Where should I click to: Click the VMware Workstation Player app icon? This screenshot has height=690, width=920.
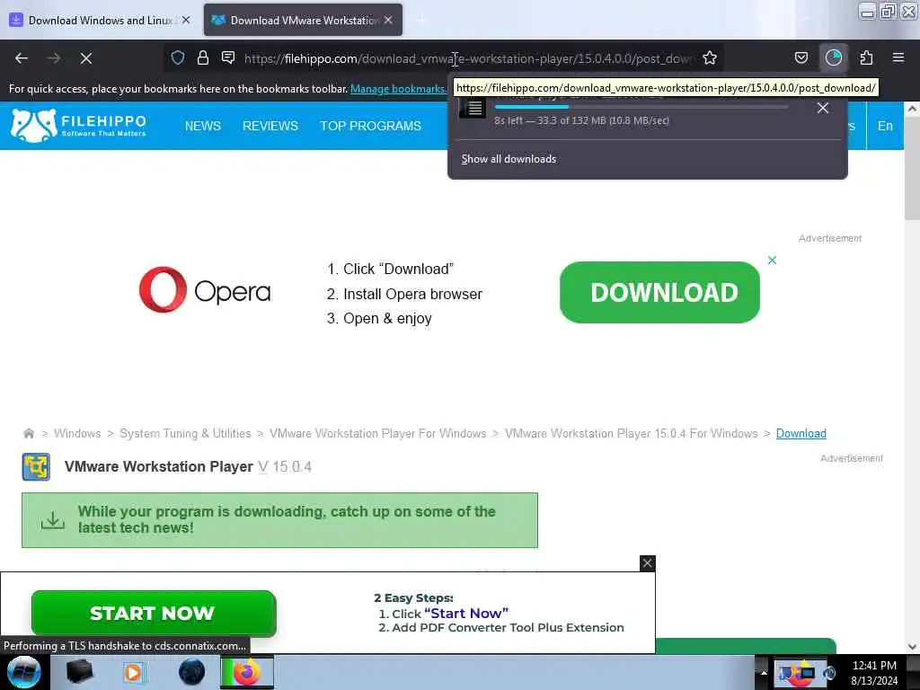(x=36, y=467)
